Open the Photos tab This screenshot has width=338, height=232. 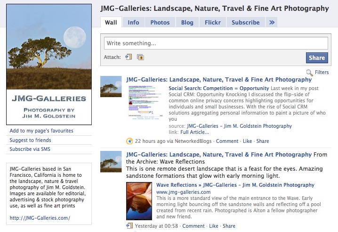[160, 22]
